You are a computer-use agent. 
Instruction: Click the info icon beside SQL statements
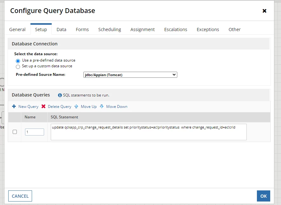(x=60, y=95)
